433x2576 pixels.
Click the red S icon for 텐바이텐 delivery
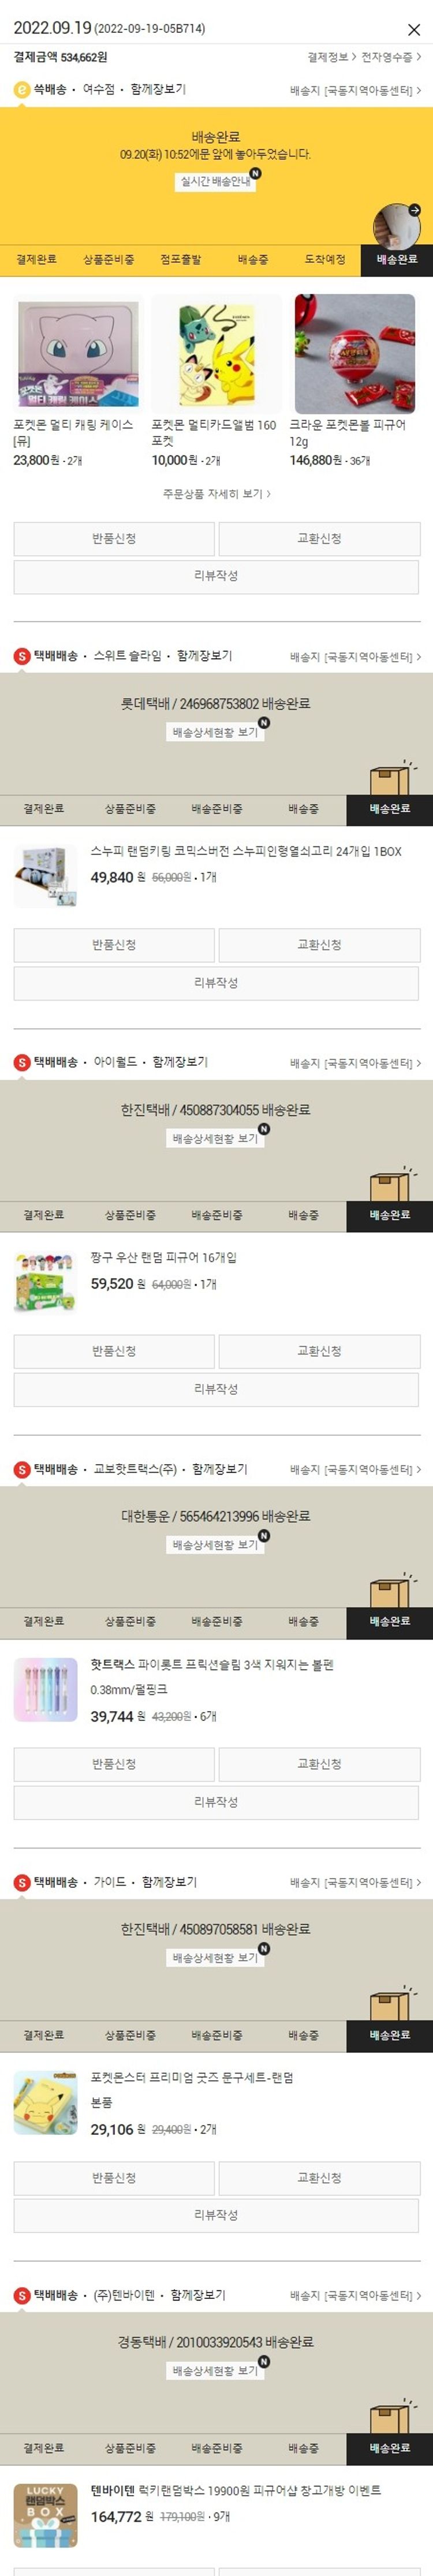click(x=21, y=2295)
